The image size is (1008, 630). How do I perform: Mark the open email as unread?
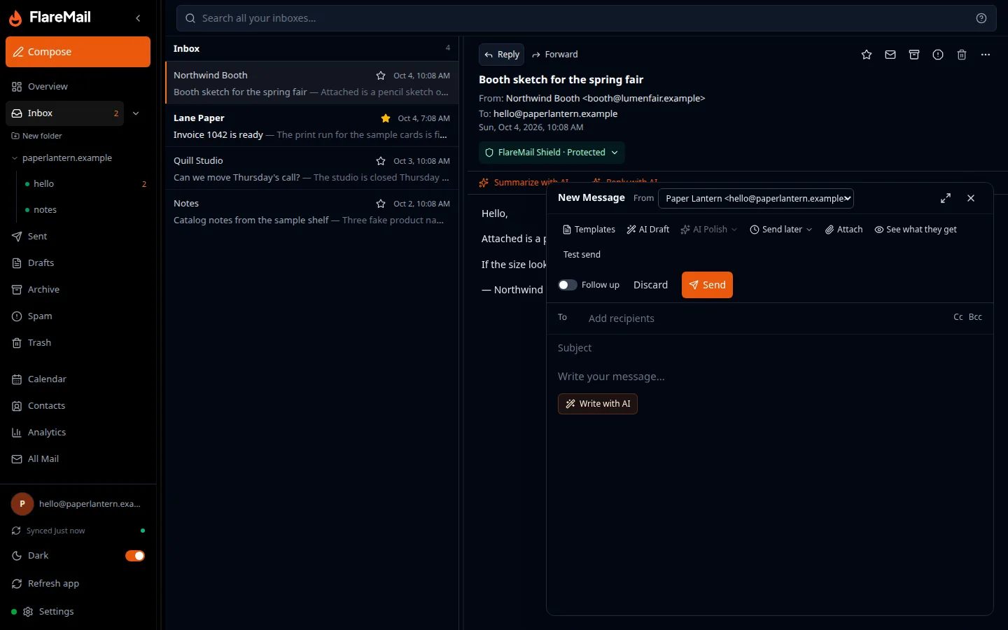890,55
